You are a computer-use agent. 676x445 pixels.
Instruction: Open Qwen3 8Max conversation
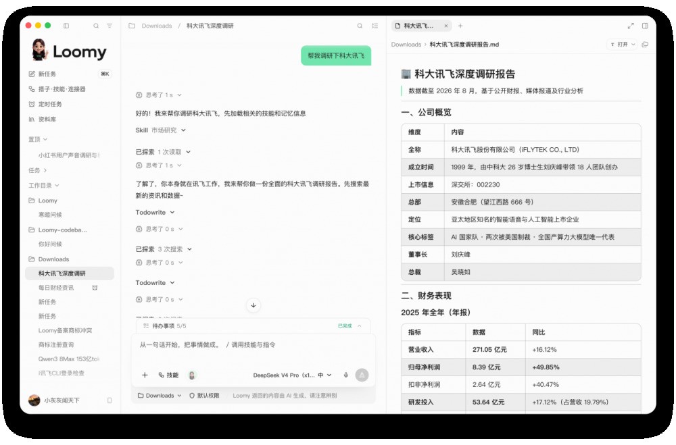(69, 359)
